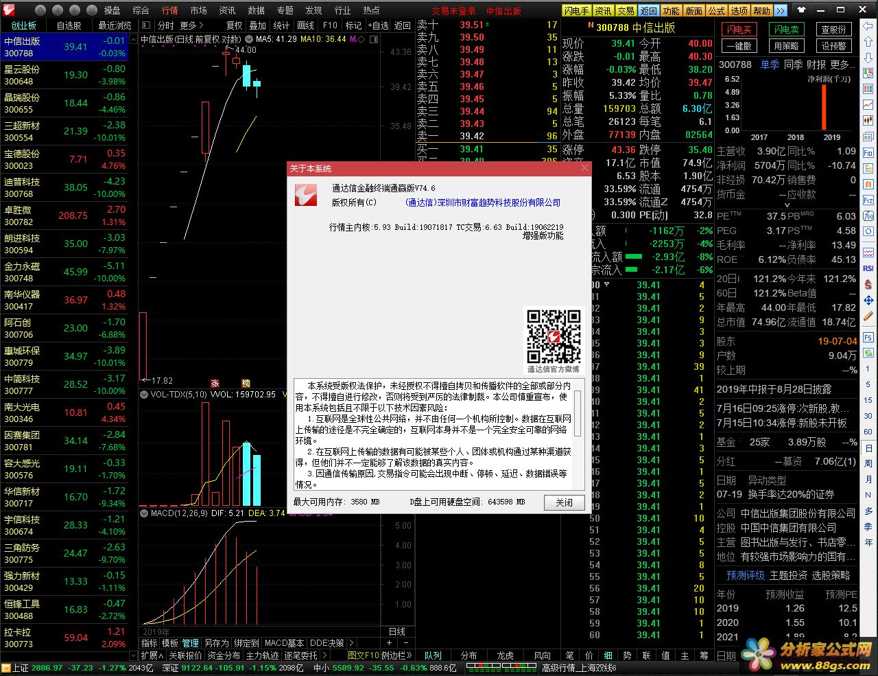Viewport: 878px width, 676px height.
Task: Select the 单季 financial view
Action: click(x=770, y=65)
